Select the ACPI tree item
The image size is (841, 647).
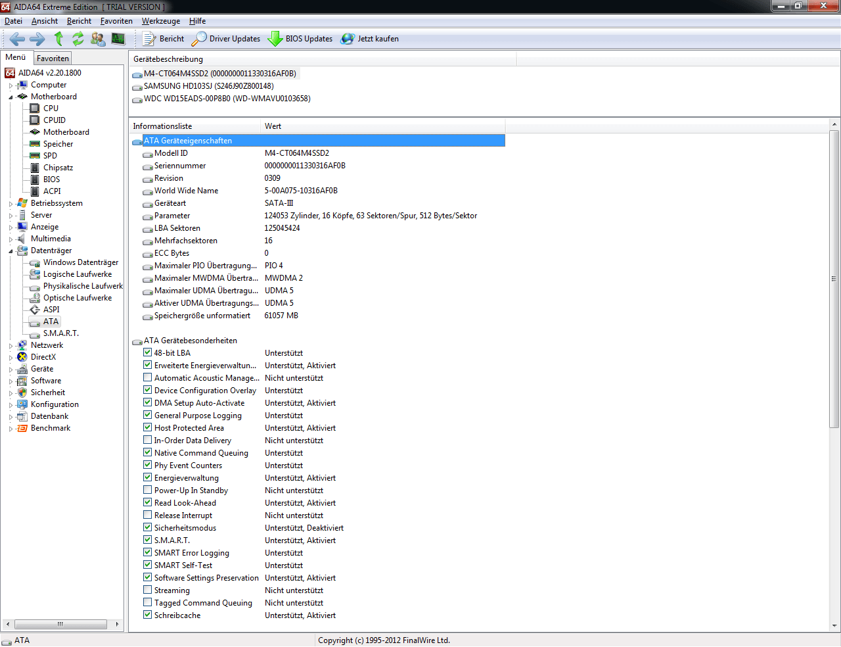pyautogui.click(x=52, y=191)
